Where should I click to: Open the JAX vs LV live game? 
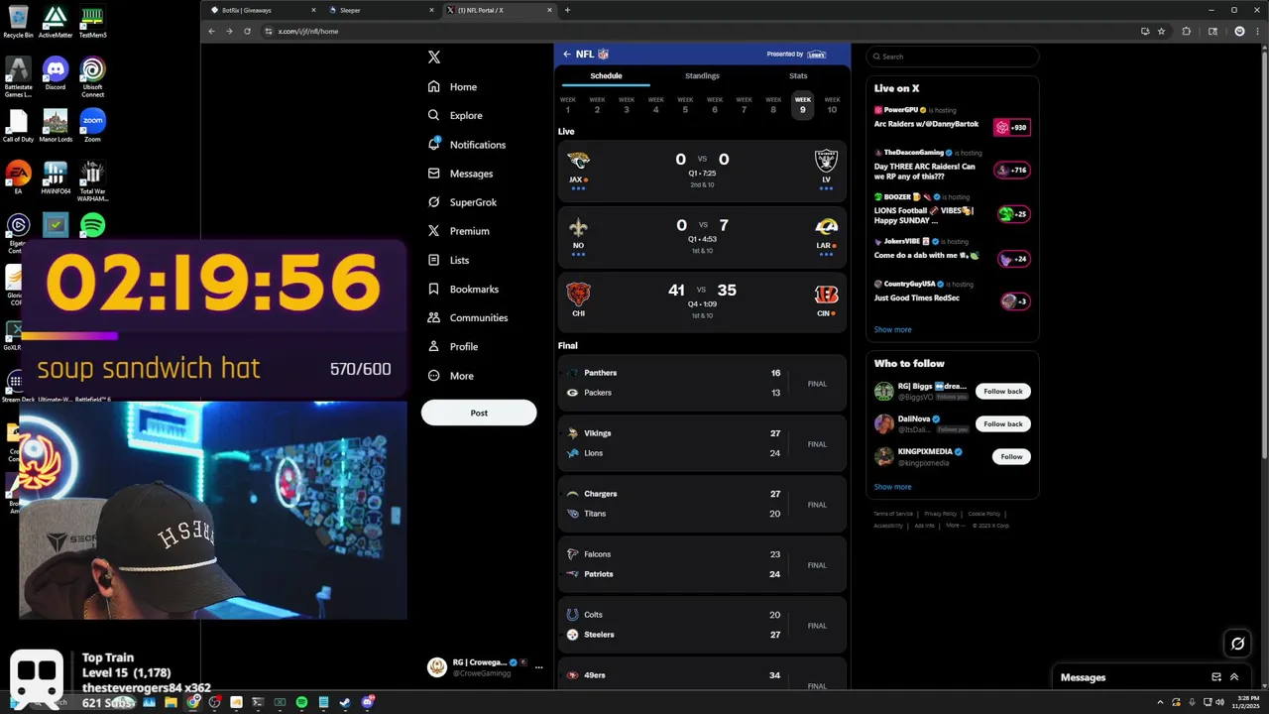(x=702, y=170)
